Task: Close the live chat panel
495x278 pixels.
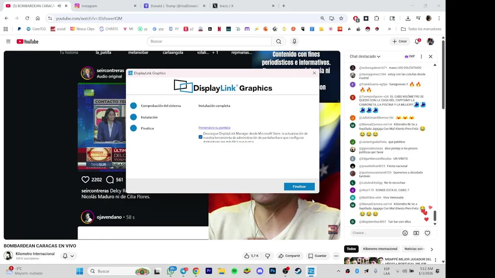Action: pos(430,56)
